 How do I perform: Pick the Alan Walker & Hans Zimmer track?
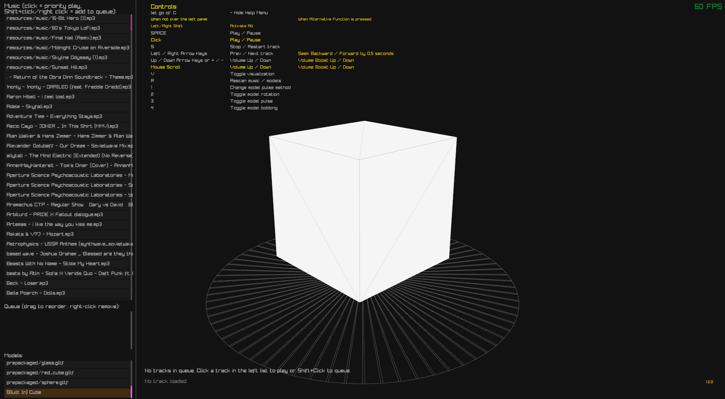pos(67,136)
